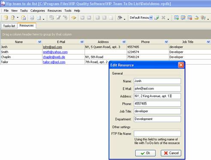Click the Department text field
Image resolution: width=211 pixels, height=160 pixels.
157,119
